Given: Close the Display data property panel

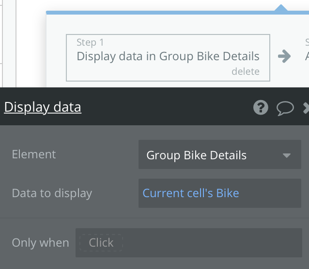Looking at the screenshot, I should [x=306, y=107].
